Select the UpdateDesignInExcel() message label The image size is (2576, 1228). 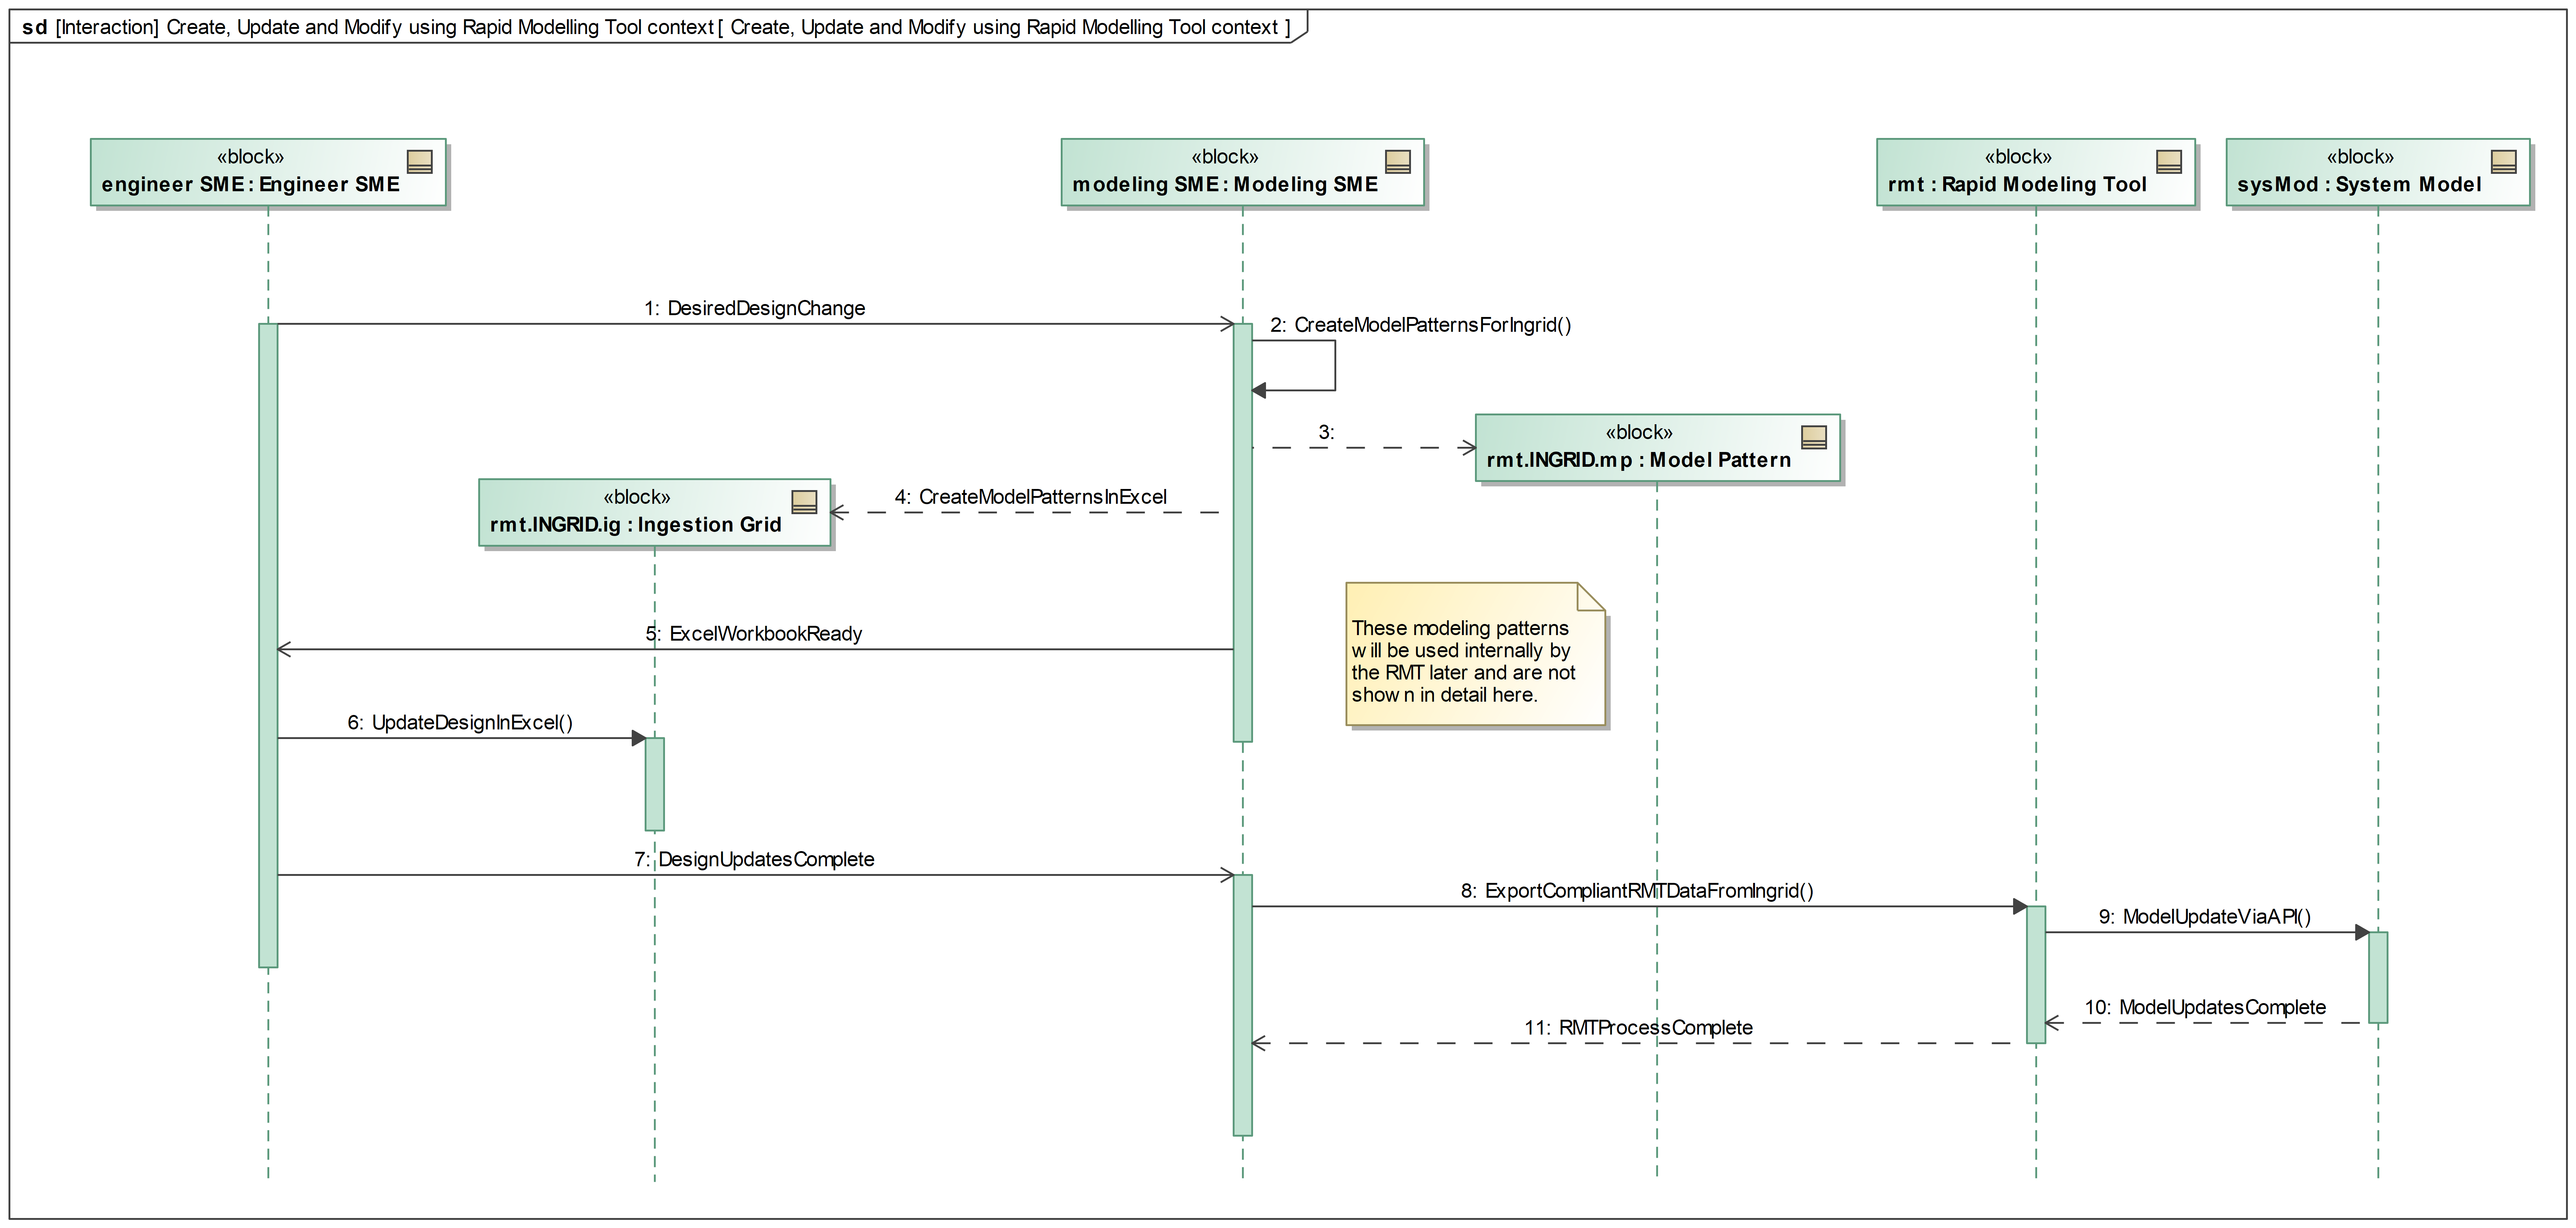pyautogui.click(x=460, y=722)
